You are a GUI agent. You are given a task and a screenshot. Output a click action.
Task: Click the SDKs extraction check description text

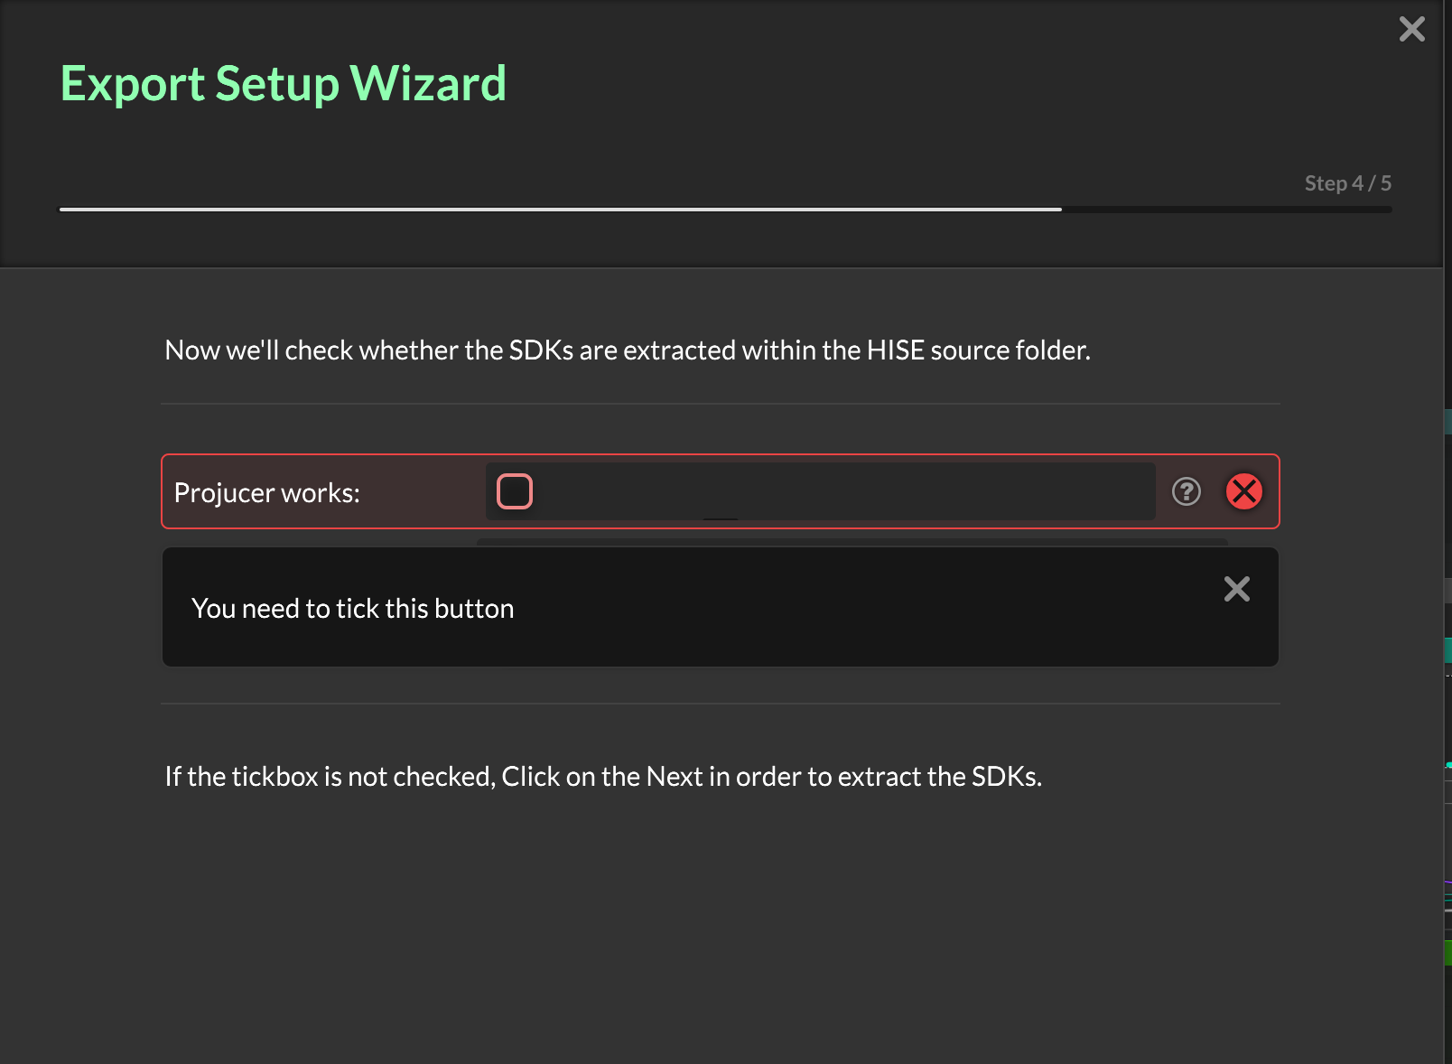coord(628,350)
